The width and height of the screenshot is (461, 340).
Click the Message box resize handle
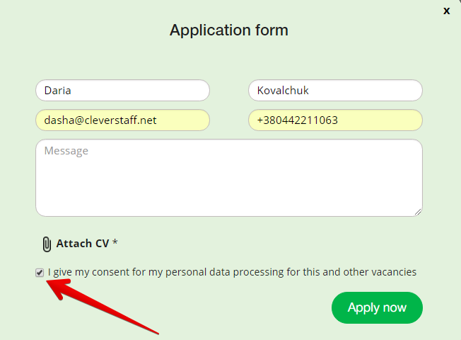(x=418, y=211)
